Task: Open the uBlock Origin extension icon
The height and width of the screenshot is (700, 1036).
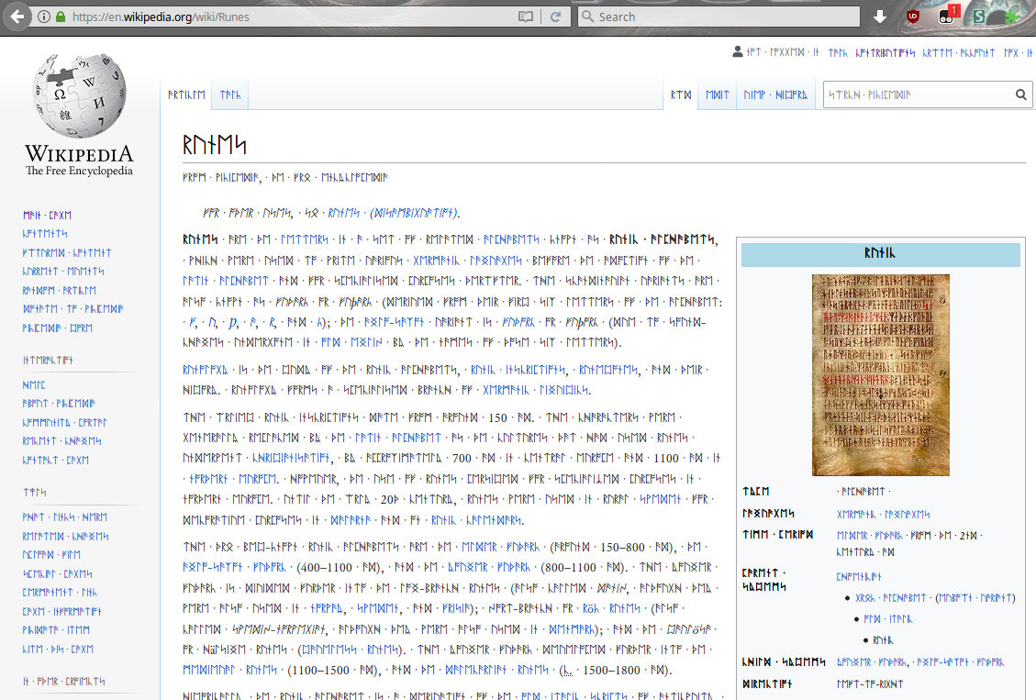Action: point(913,17)
